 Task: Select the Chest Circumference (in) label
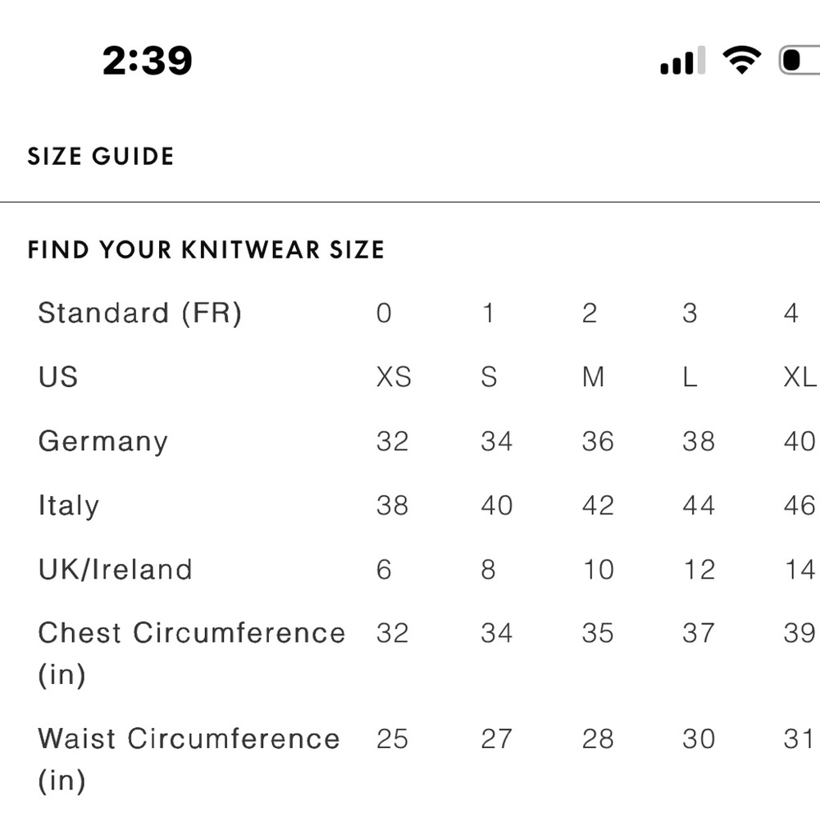[191, 653]
